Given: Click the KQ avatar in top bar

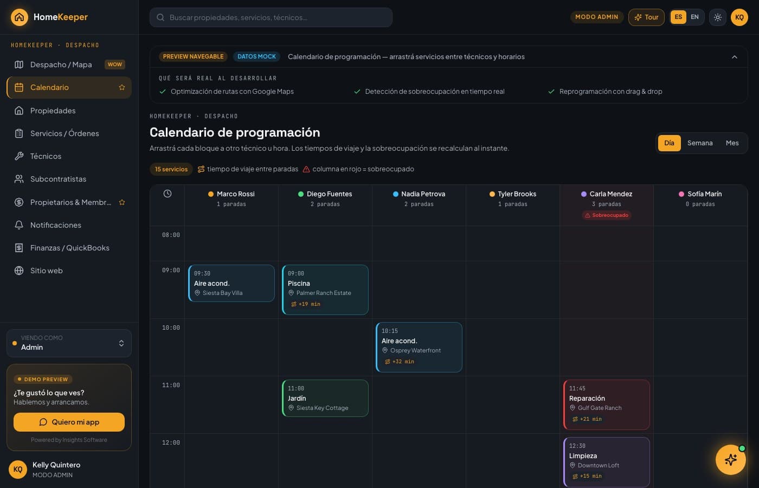Looking at the screenshot, I should (739, 17).
